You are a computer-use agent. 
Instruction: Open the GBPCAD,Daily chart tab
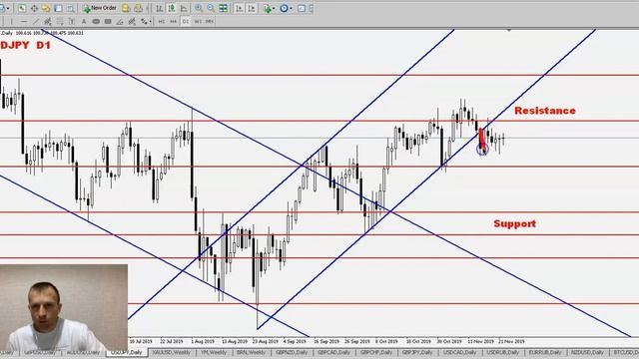333,352
